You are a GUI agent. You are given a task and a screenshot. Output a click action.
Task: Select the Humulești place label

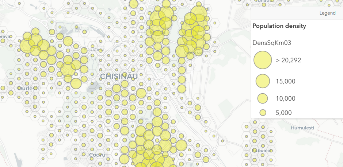click(x=302, y=128)
